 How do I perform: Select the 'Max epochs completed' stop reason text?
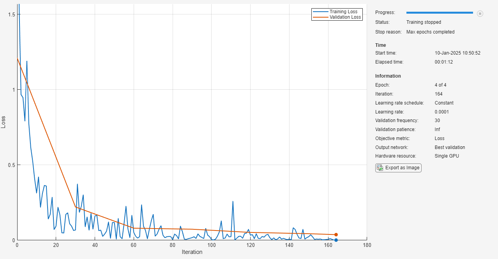click(x=430, y=32)
